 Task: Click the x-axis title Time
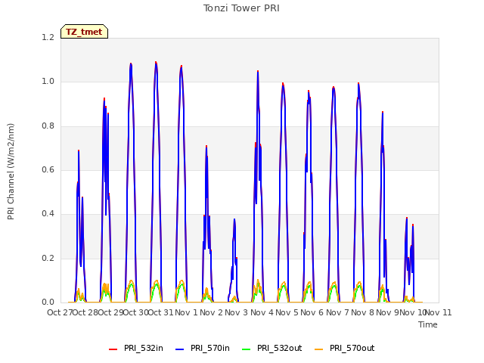click(428, 324)
